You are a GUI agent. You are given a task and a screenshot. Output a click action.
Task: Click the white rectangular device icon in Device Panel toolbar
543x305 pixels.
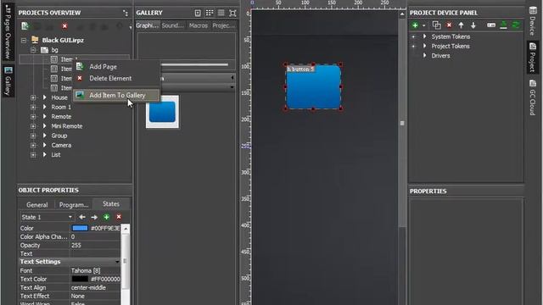[491, 25]
